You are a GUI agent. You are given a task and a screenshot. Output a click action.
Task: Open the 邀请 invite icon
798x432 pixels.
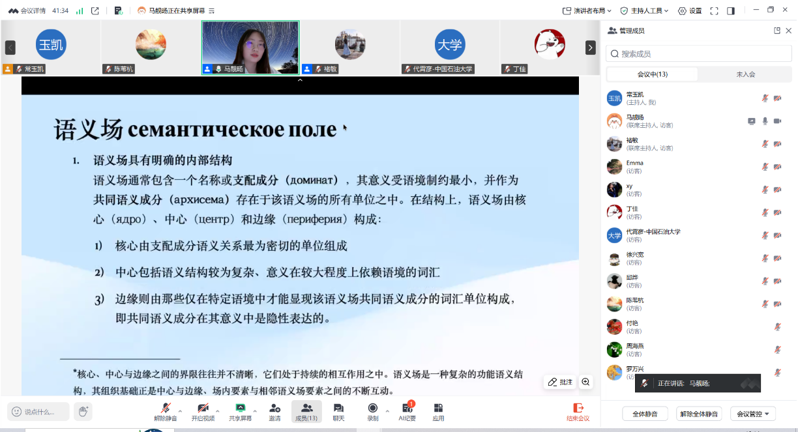click(x=274, y=409)
